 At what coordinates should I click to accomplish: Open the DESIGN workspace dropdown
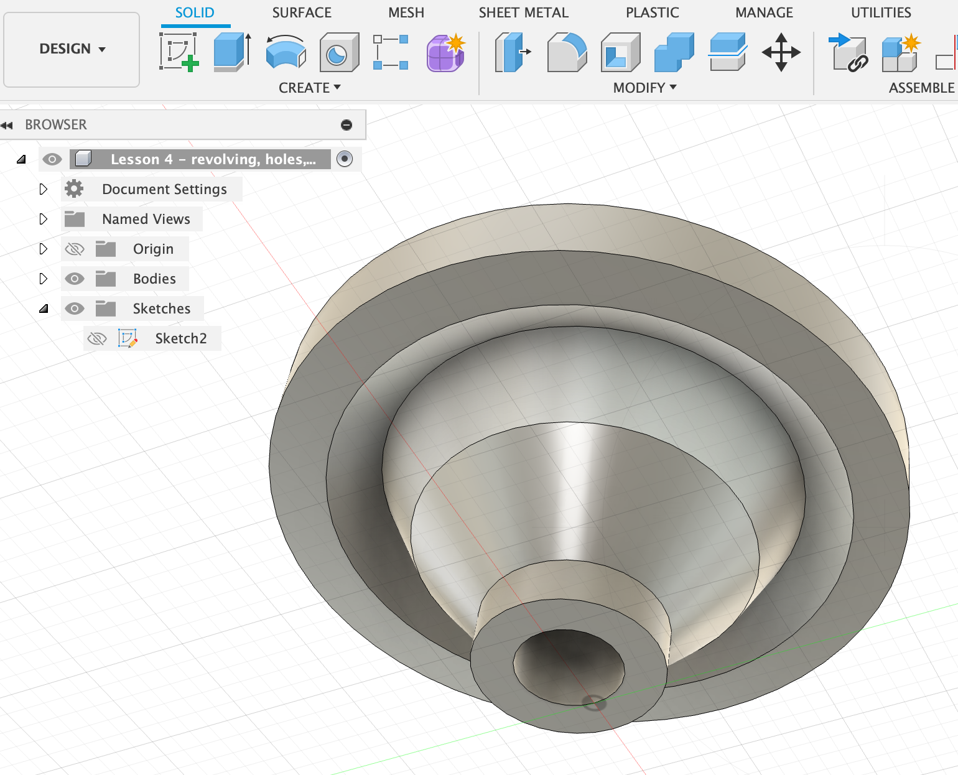coord(72,49)
